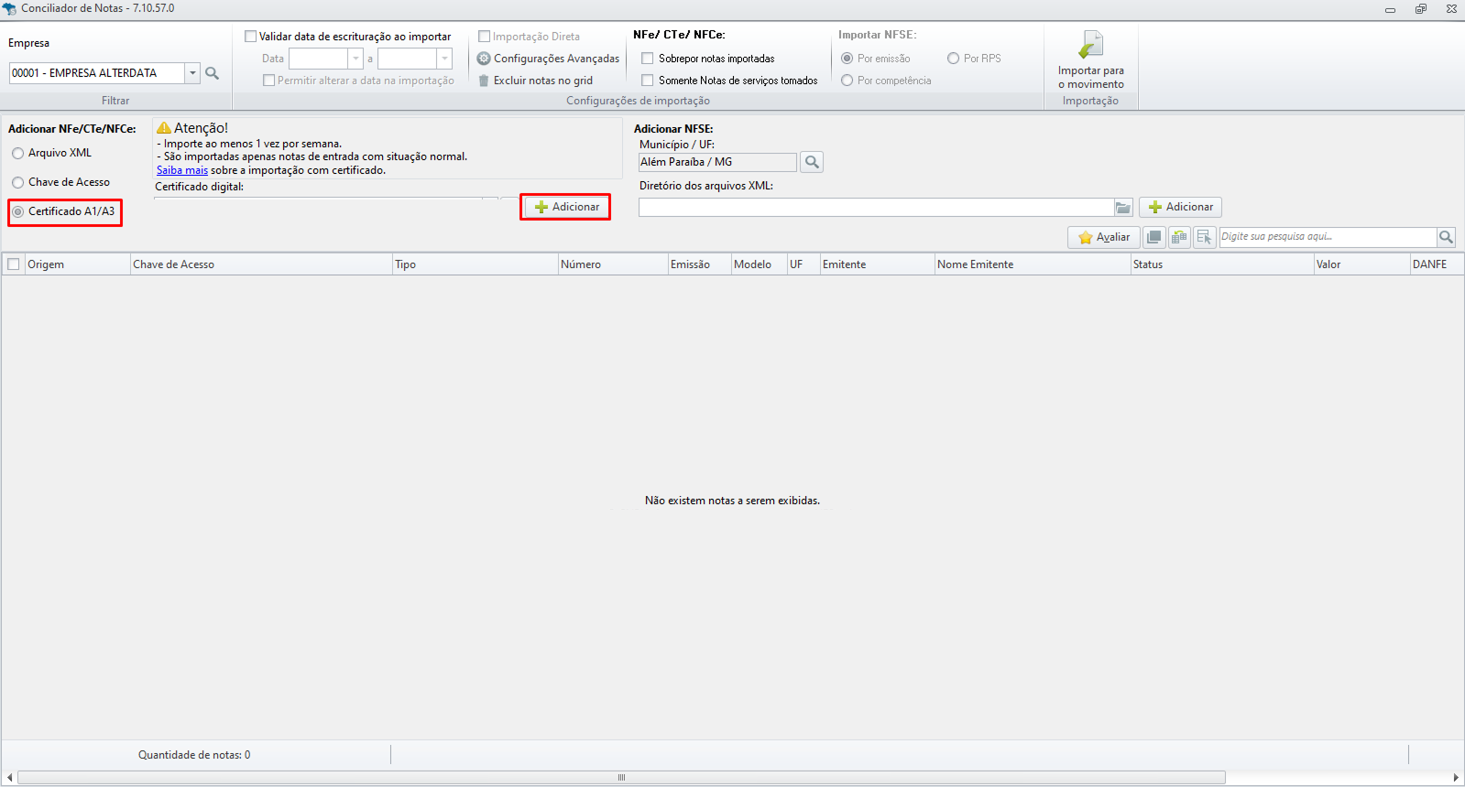Click the Valor column header
1465x787 pixels.
point(1362,264)
